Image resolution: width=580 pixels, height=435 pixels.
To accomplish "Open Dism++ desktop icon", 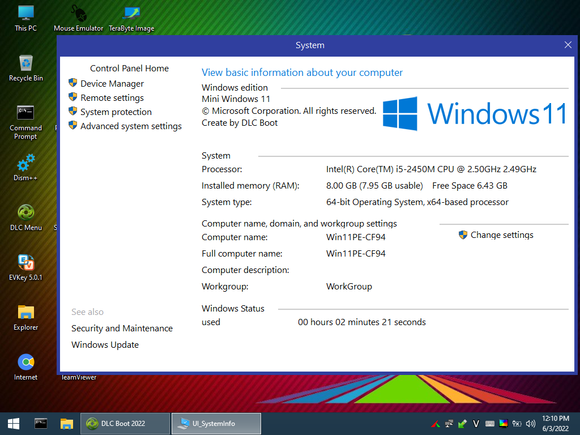I will 26,168.
